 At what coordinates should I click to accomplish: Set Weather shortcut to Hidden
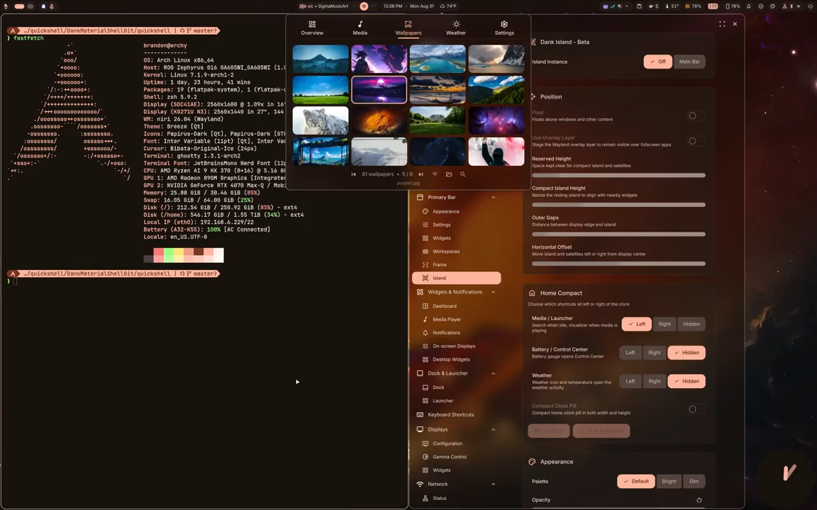[x=687, y=381]
